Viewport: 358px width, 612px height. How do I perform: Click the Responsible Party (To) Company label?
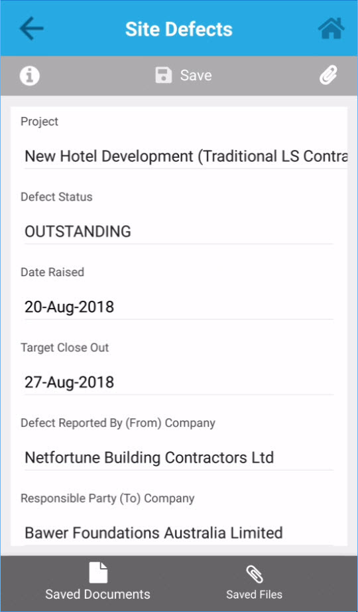pyautogui.click(x=107, y=498)
